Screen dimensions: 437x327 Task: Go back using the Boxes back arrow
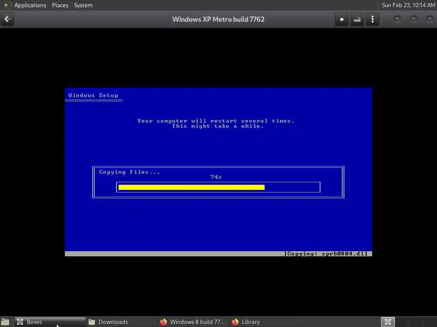[7, 19]
